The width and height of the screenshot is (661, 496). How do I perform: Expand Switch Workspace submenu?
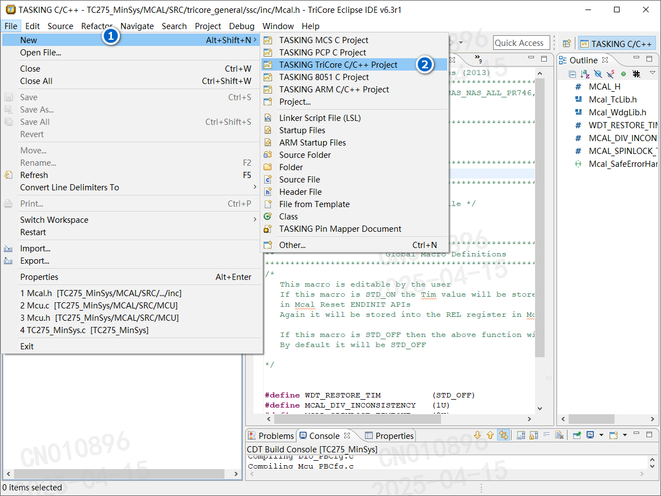[x=132, y=220]
